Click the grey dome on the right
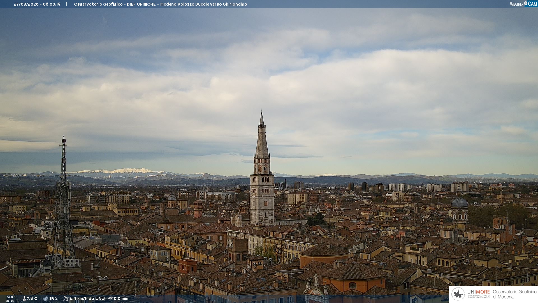 [x=459, y=203]
